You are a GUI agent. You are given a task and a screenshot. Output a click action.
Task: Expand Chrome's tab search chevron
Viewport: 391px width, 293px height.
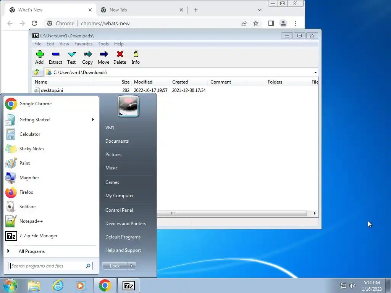260,10
